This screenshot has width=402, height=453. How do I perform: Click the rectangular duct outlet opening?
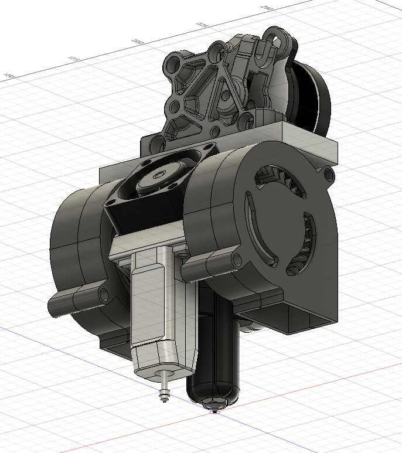(x=305, y=319)
